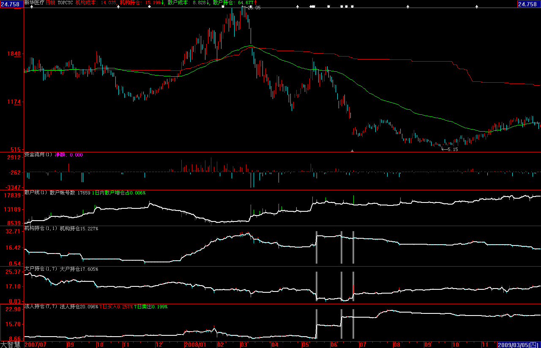Click 2008/01 on the time axis
Viewport: 541px width, 348px height.
(194, 345)
